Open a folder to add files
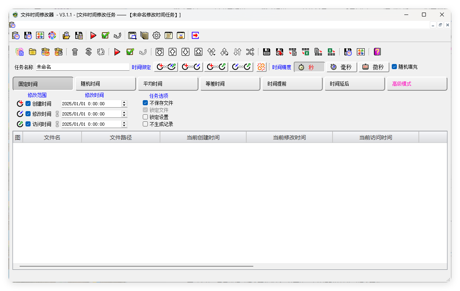Screen dimensions: 460x291 (x=33, y=51)
